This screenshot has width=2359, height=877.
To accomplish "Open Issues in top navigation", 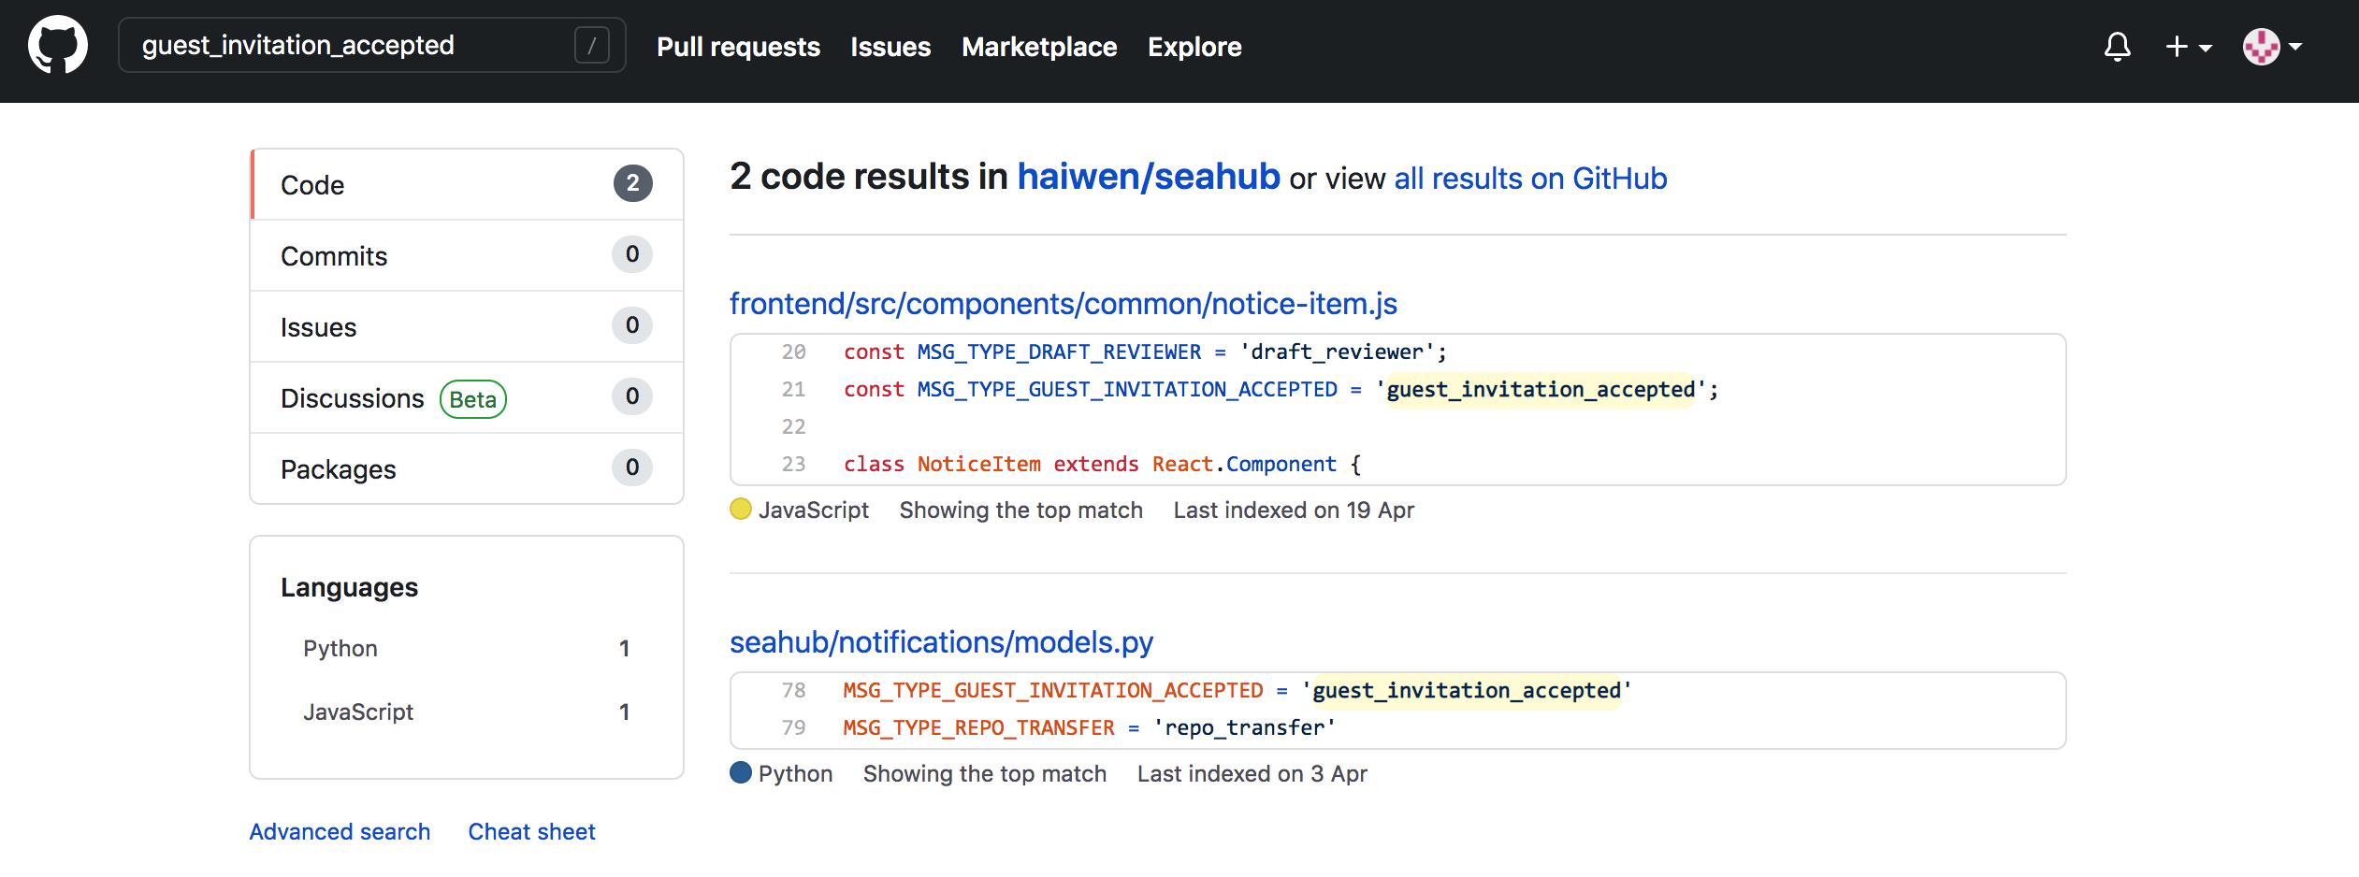I will tap(890, 47).
